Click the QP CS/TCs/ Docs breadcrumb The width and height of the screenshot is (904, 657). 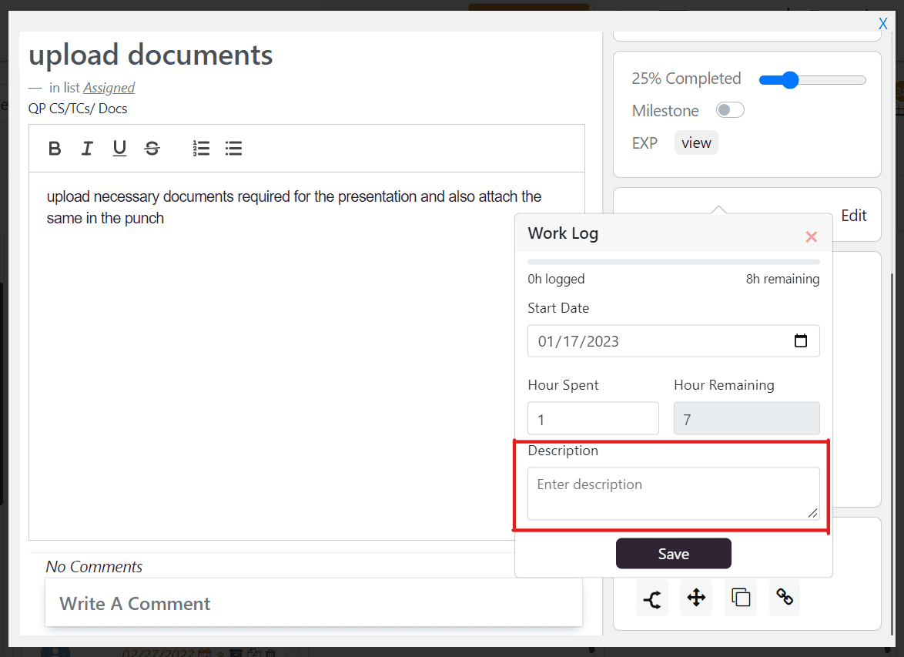[77, 109]
